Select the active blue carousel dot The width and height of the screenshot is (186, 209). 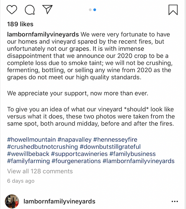95,10
